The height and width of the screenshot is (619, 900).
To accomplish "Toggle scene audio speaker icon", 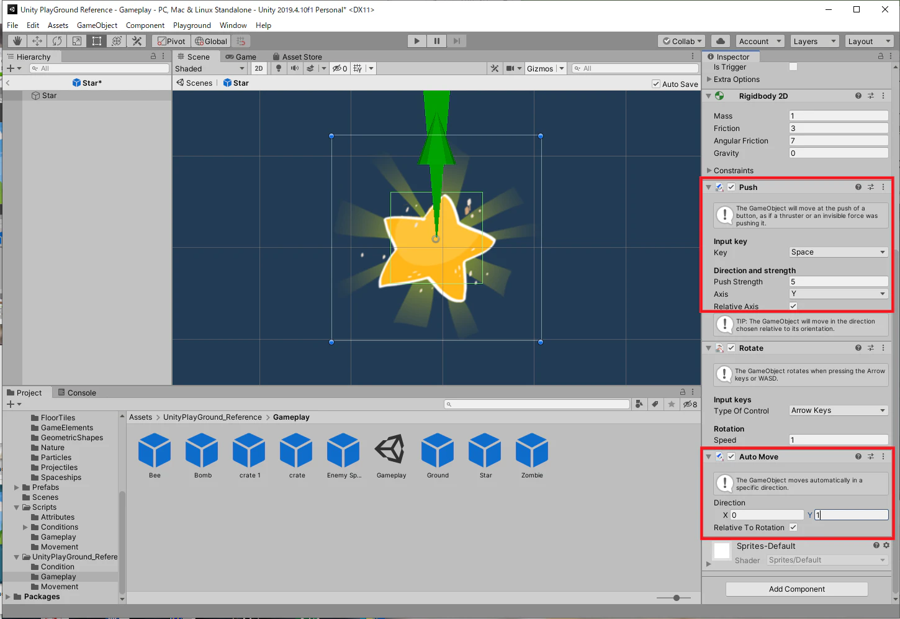I will [295, 68].
